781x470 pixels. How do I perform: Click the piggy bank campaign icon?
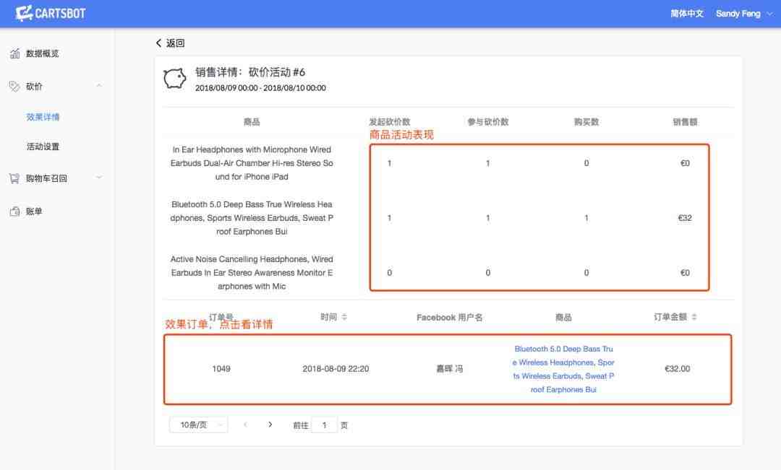click(x=174, y=79)
